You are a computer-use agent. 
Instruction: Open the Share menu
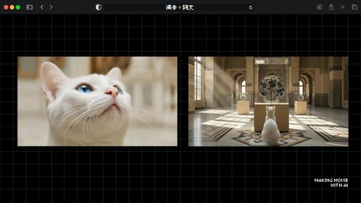[x=331, y=7]
